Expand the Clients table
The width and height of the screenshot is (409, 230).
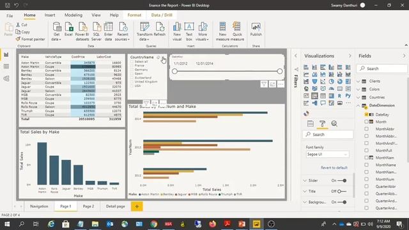coord(359,81)
